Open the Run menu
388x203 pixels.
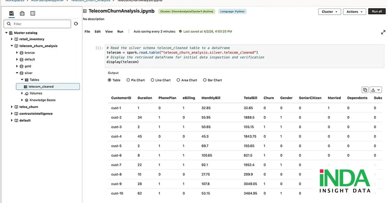tap(120, 32)
